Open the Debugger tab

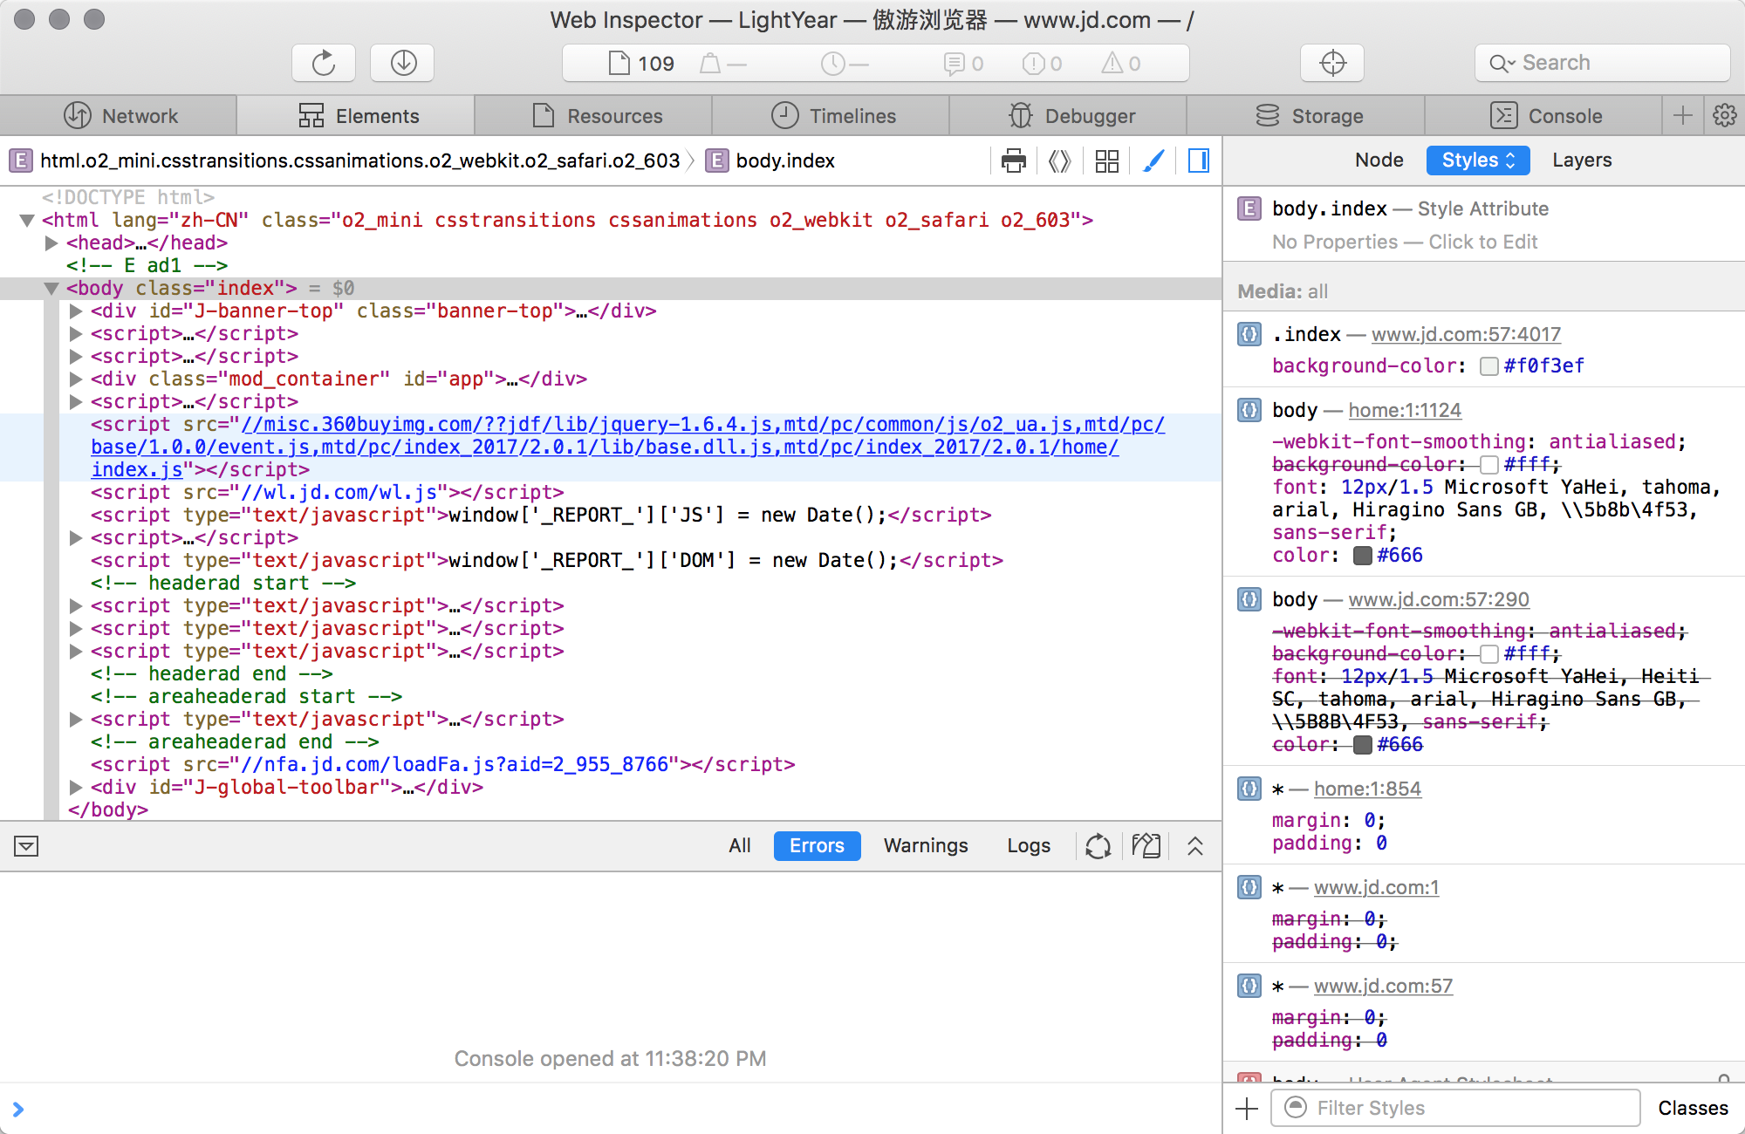(1071, 115)
